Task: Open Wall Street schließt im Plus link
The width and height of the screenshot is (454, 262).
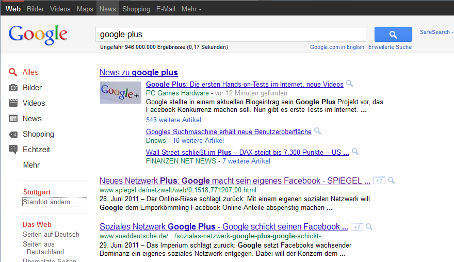Action: pyautogui.click(x=248, y=152)
